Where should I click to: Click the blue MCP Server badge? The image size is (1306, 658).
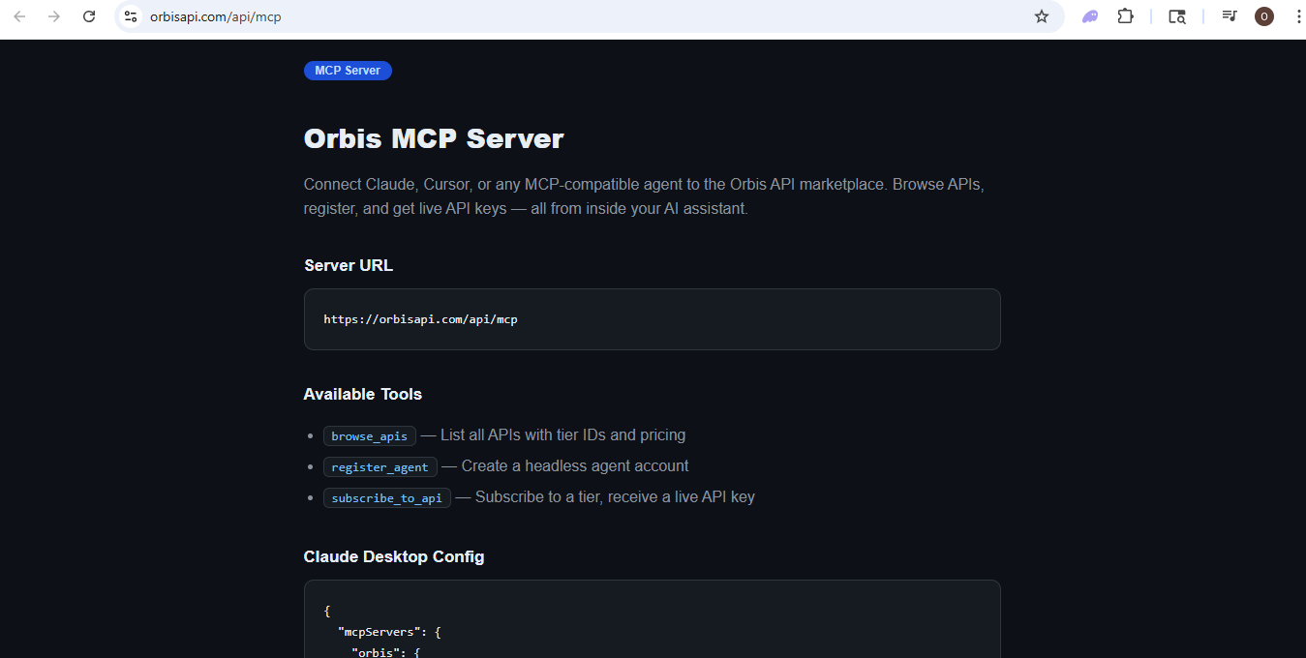tap(348, 70)
